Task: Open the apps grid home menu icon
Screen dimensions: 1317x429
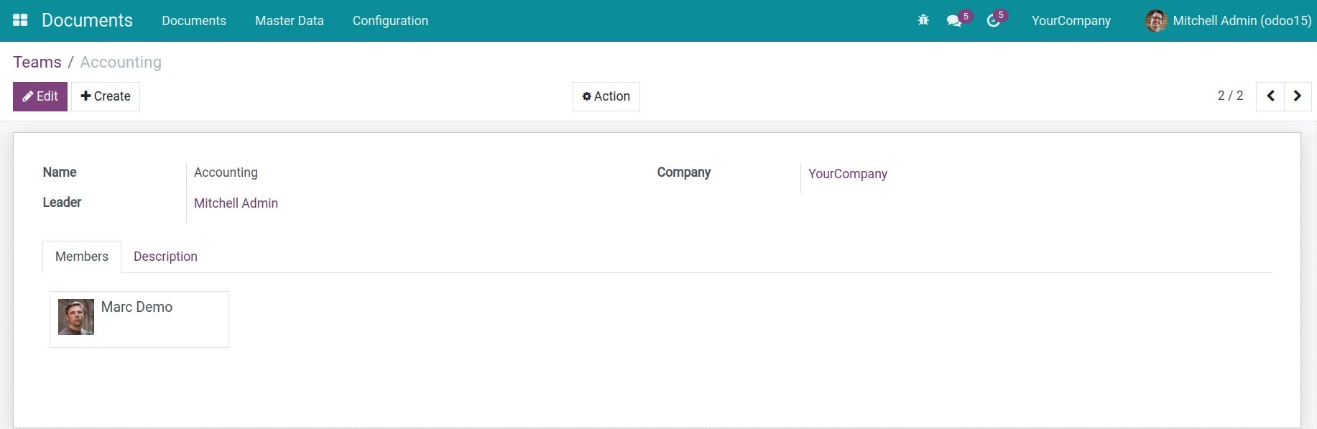Action: (20, 20)
